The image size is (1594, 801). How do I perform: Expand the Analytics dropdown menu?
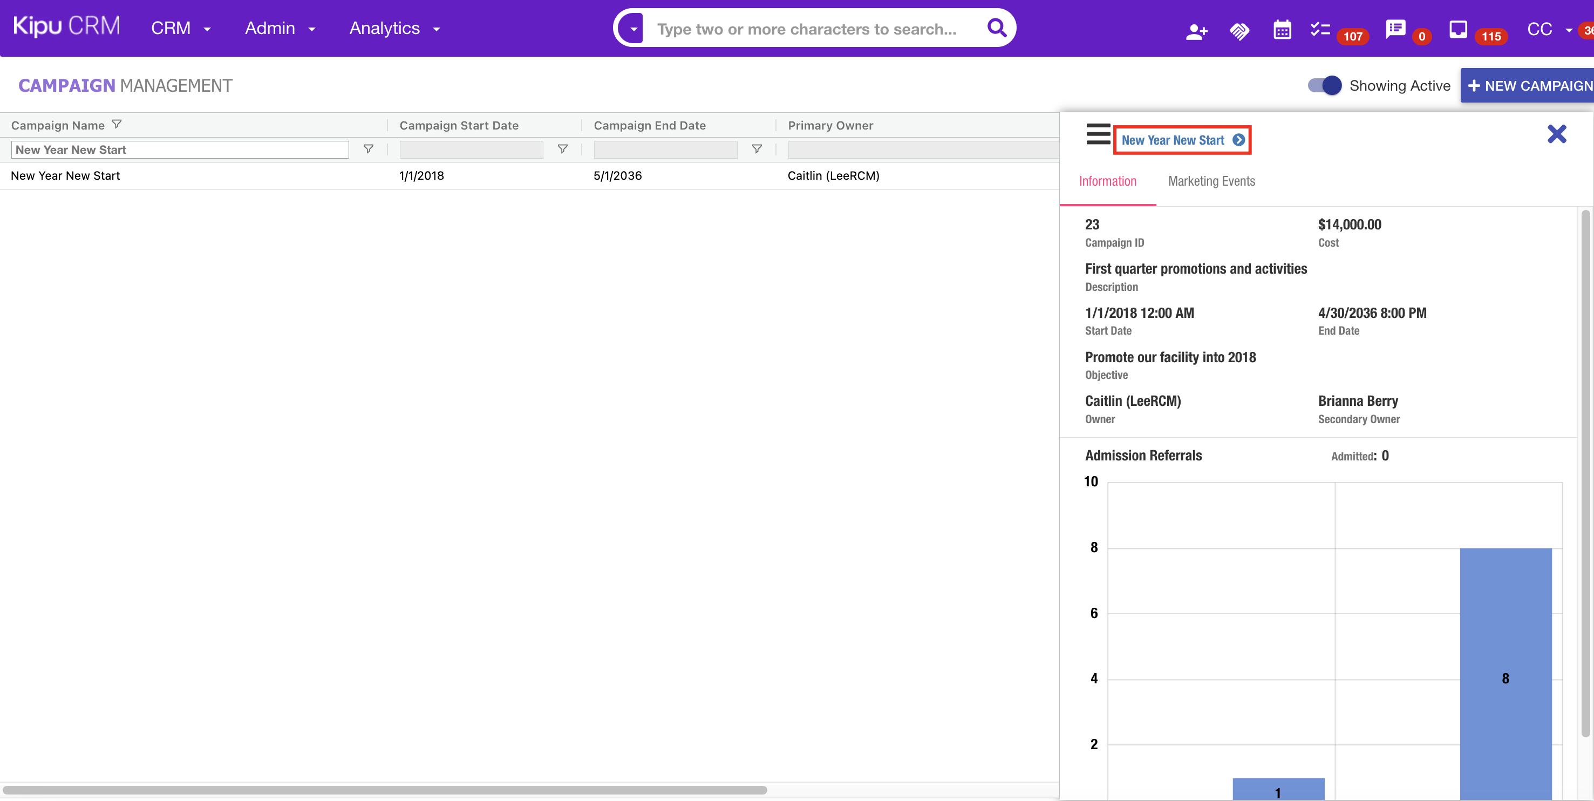point(395,29)
